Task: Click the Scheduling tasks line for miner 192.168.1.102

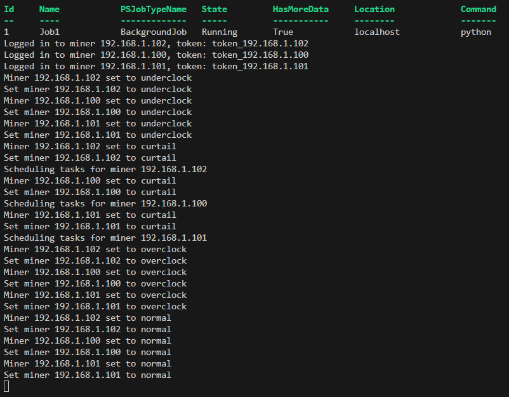Action: pyautogui.click(x=105, y=169)
